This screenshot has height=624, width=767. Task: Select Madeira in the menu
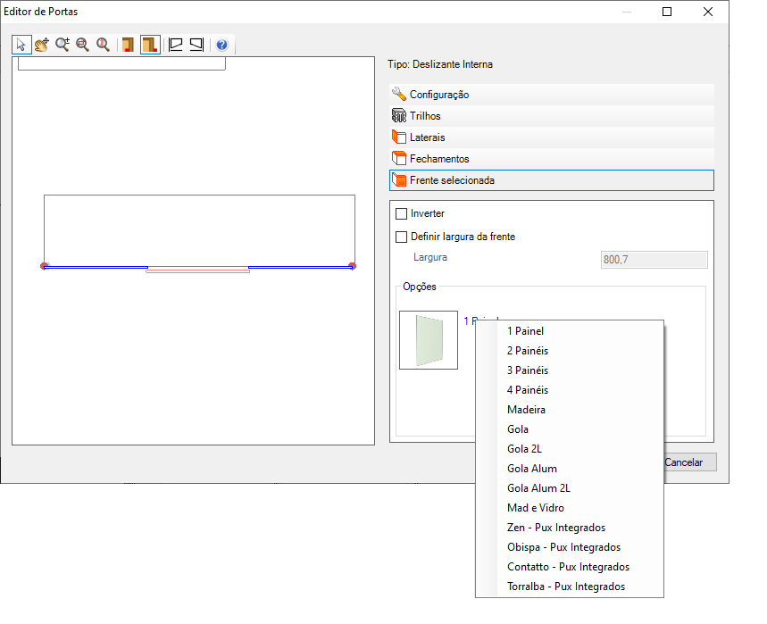point(570,410)
